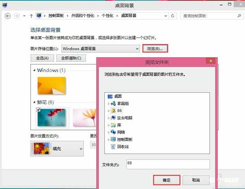245x189 pixels.
Task: Open address bar history dropdown
Action: [x=166, y=16]
